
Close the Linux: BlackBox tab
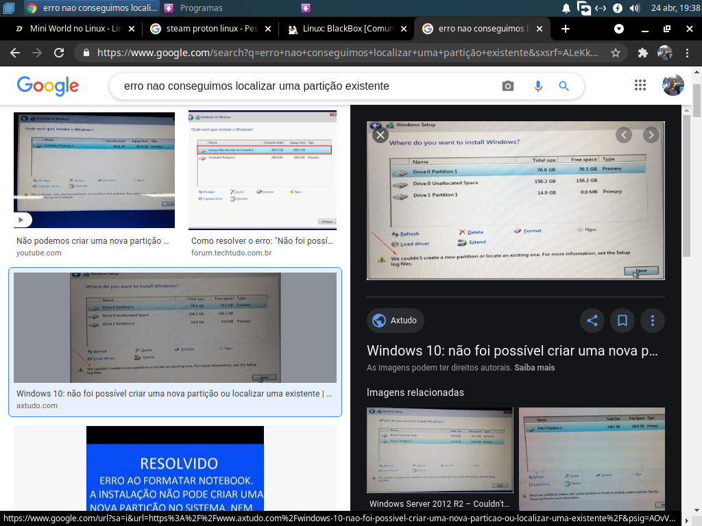click(x=404, y=29)
